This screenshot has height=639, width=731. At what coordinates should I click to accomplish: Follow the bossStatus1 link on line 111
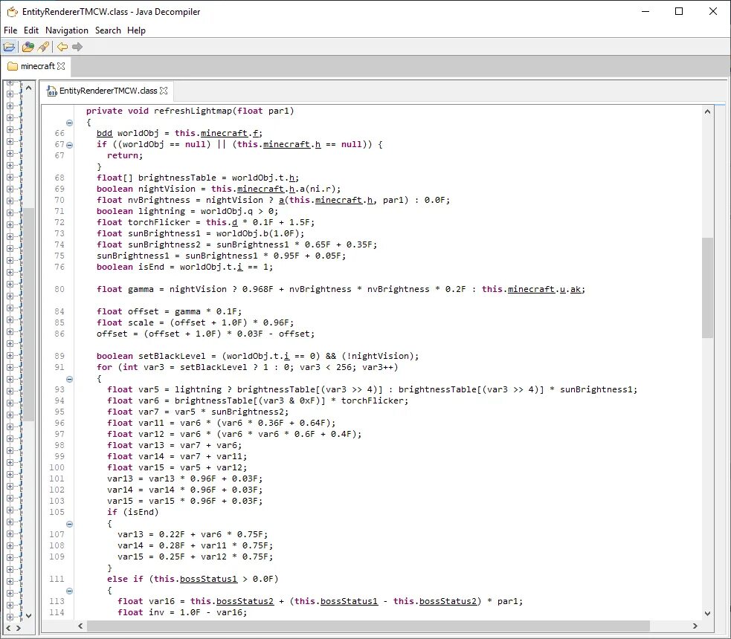coord(208,579)
